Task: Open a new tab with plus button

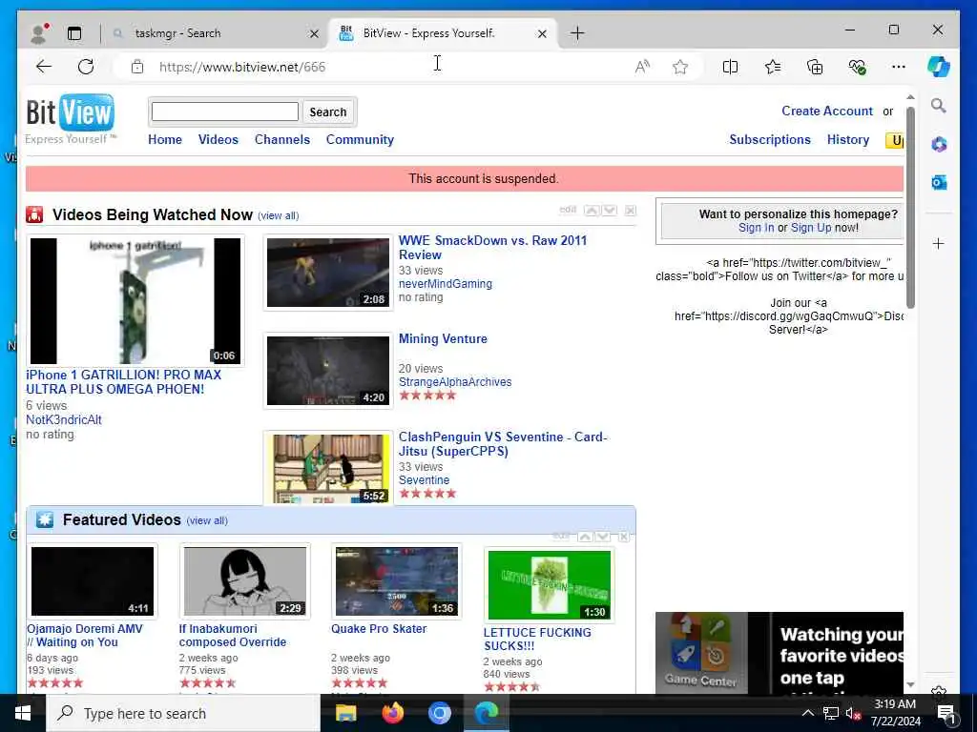Action: click(577, 33)
